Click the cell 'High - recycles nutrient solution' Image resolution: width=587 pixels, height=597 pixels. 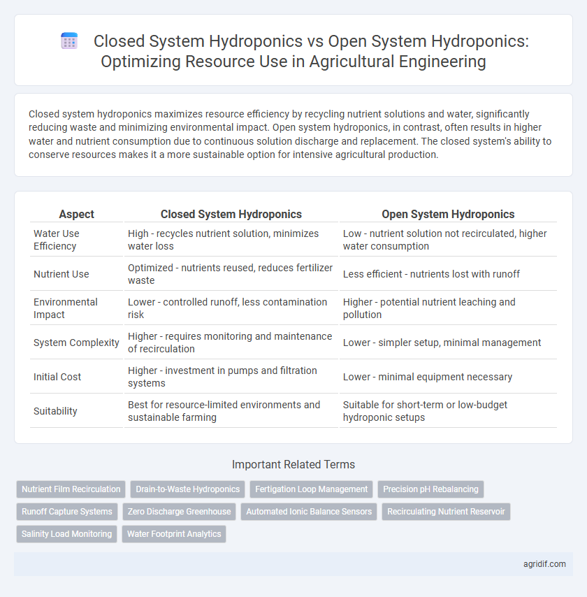[231, 240]
